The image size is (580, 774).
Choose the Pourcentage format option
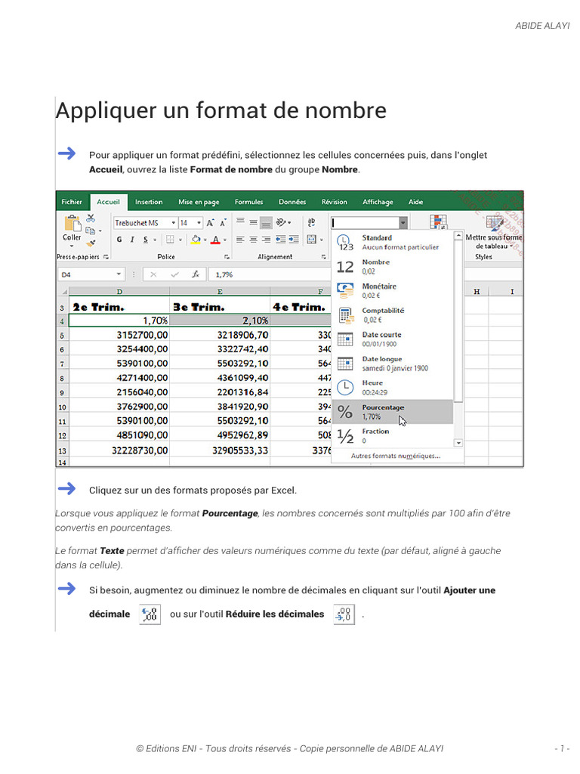click(x=393, y=412)
